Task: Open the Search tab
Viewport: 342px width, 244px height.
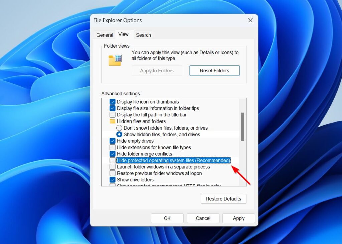Action: point(143,35)
